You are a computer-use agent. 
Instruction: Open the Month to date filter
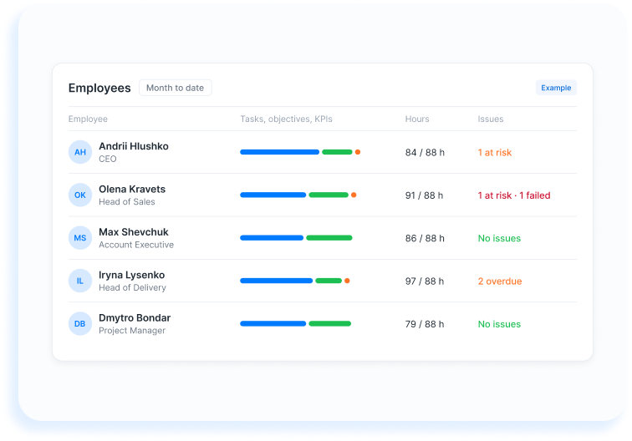pyautogui.click(x=176, y=88)
